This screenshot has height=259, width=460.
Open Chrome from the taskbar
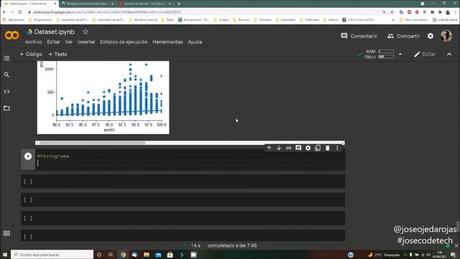pos(123,255)
